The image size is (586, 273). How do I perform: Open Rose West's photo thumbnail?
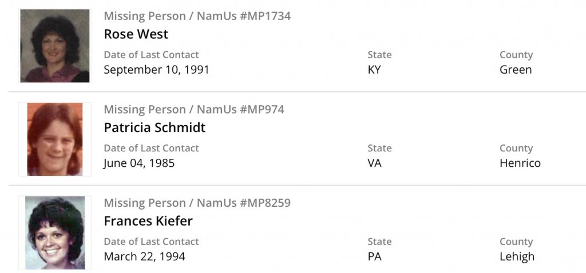[55, 46]
